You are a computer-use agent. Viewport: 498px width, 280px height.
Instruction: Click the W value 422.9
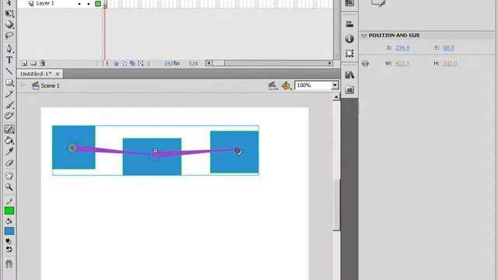click(402, 64)
